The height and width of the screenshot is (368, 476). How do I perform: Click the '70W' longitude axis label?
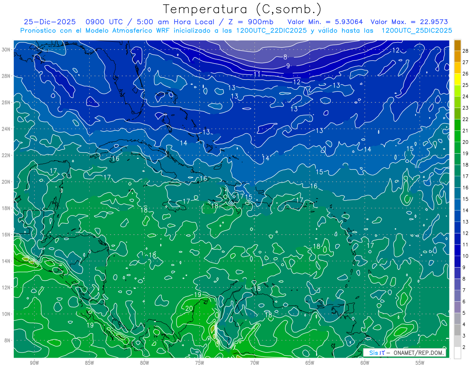point(255,363)
